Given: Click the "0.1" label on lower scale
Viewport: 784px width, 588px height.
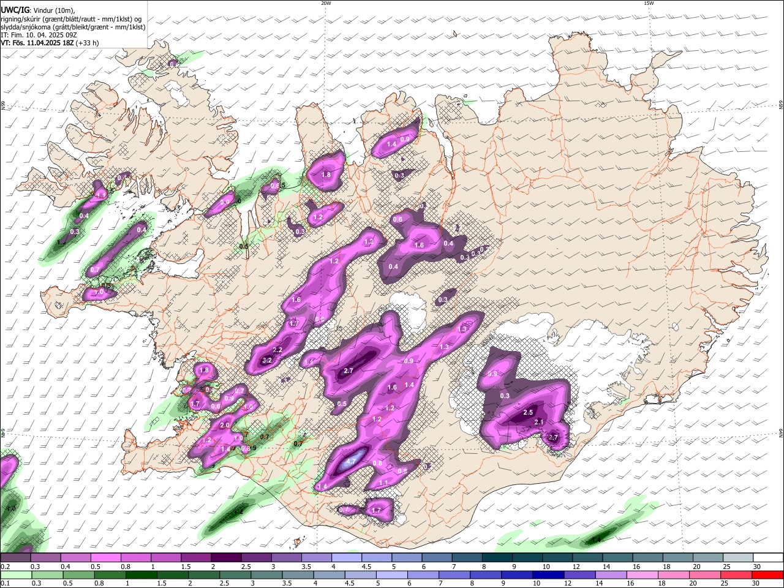Looking at the screenshot, I should [5, 584].
